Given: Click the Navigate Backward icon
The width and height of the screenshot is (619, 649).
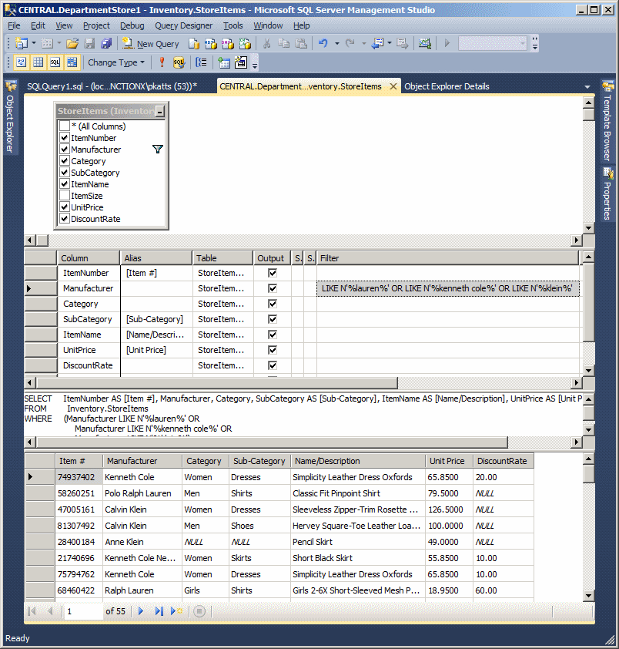Looking at the screenshot, I should 378,43.
